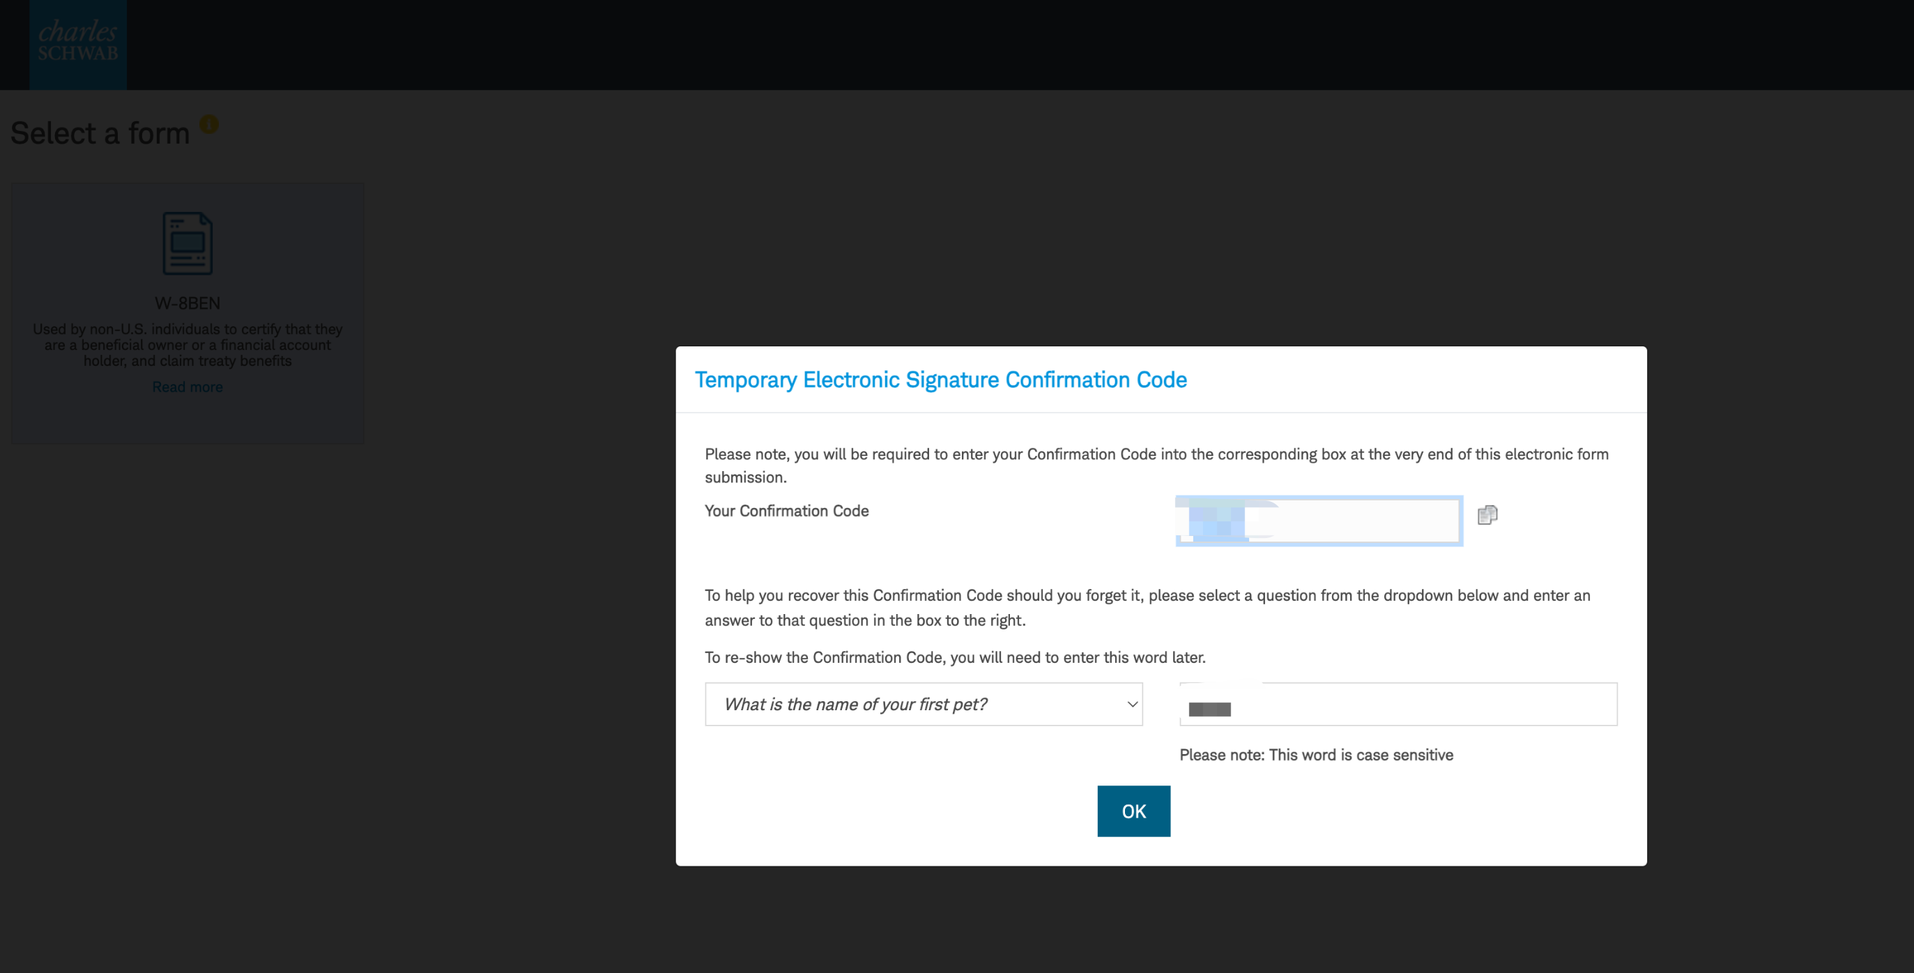Viewport: 1914px width, 973px height.
Task: Click the W-8BEN description 'Used by non-U.S. individuals' text
Action: click(x=187, y=344)
